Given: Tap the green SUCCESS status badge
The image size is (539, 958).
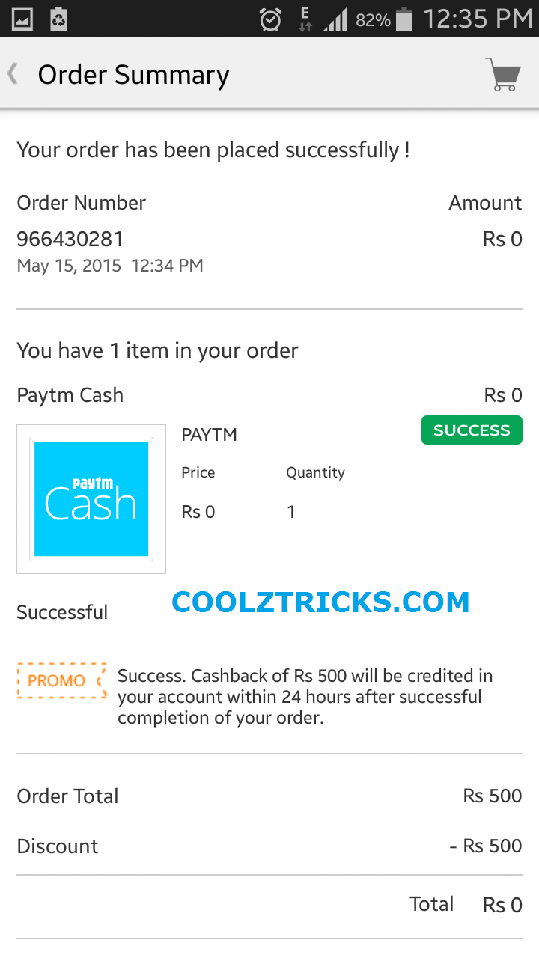Looking at the screenshot, I should click(x=472, y=430).
